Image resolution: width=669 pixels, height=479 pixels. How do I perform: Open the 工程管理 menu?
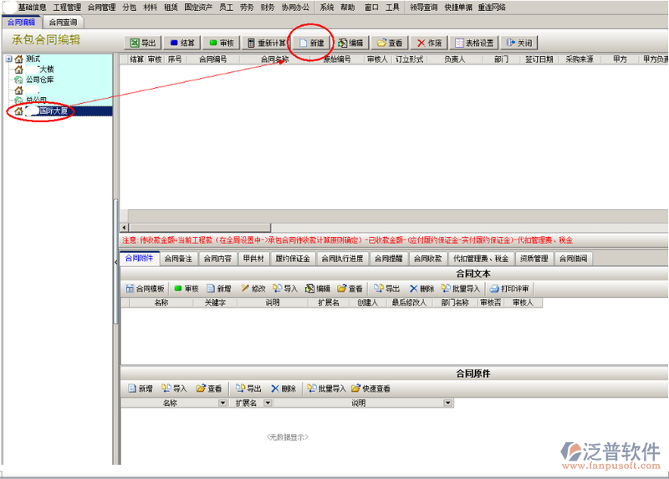click(x=67, y=8)
